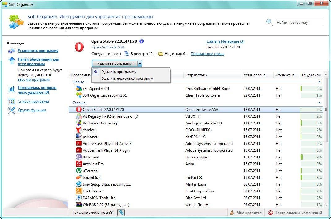Image resolution: width=331 pixels, height=219 pixels.
Task: Open 'Другие функции' link
Action: [32, 110]
